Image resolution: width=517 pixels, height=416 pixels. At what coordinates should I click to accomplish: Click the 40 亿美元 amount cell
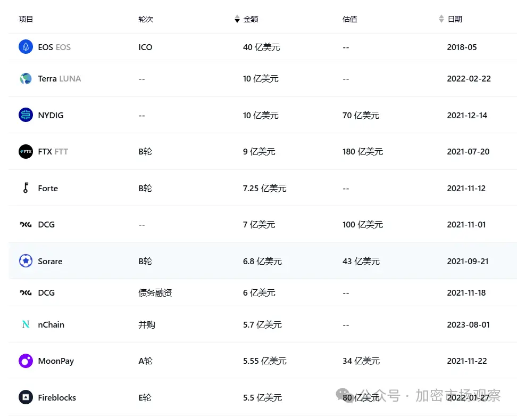(262, 47)
